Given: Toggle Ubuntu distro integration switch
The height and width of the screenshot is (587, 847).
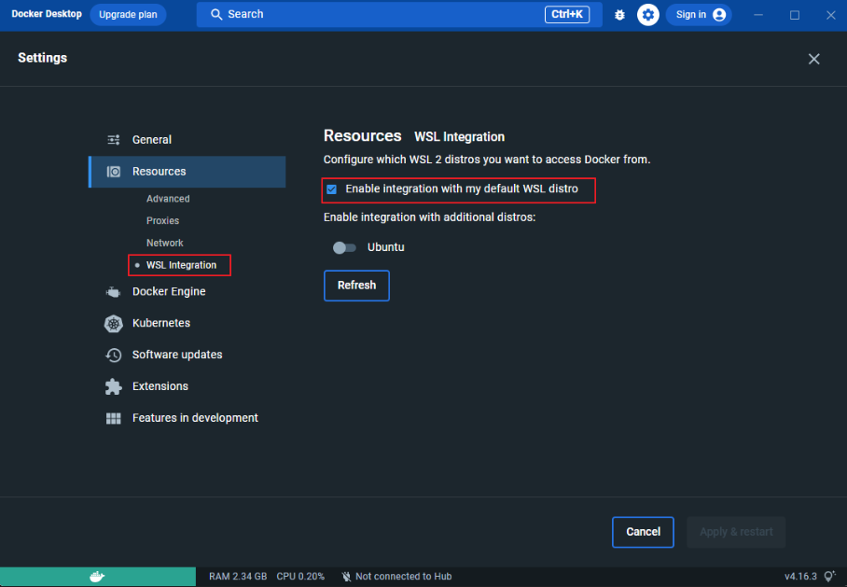Looking at the screenshot, I should [344, 247].
